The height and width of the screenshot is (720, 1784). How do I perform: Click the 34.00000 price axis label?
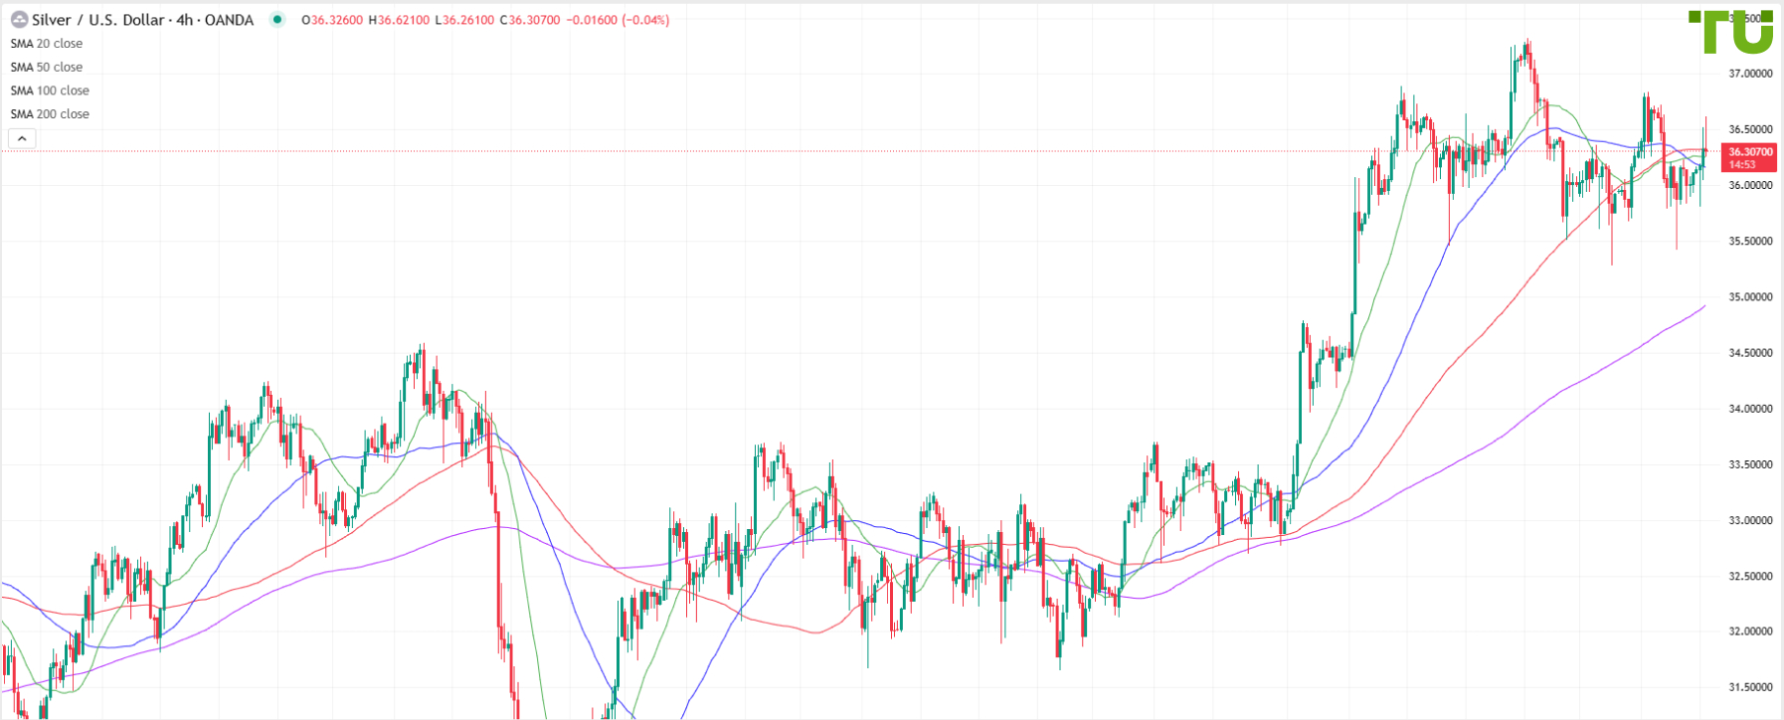(1750, 409)
